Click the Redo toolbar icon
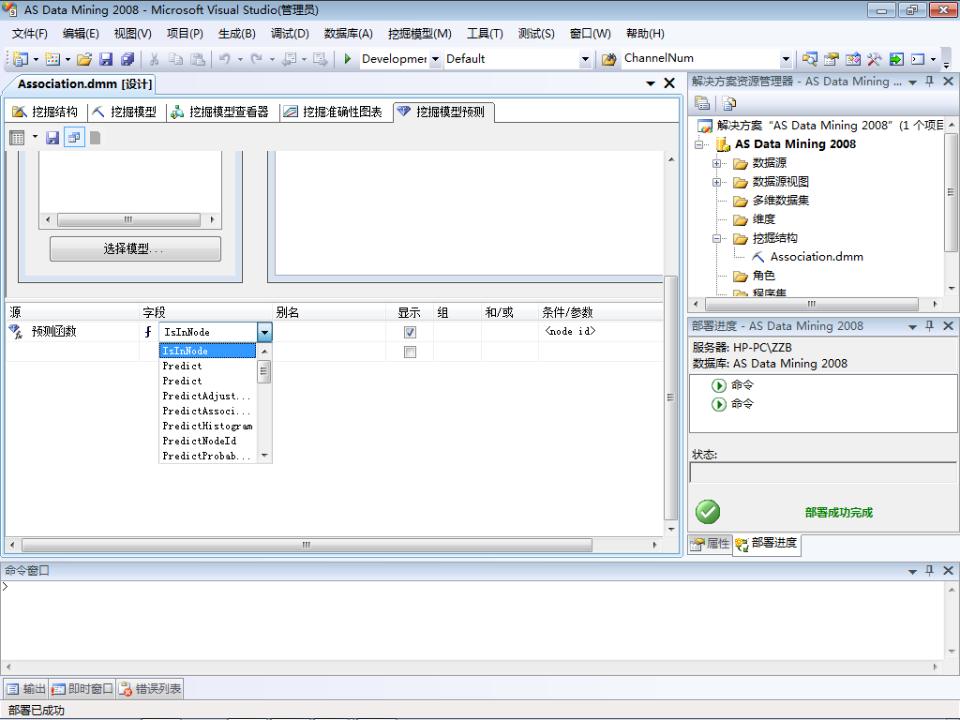This screenshot has height=720, width=960. (257, 59)
